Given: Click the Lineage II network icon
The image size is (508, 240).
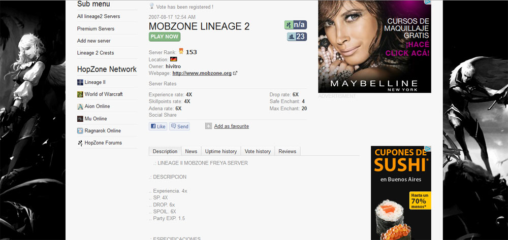Looking at the screenshot, I should (x=80, y=82).
